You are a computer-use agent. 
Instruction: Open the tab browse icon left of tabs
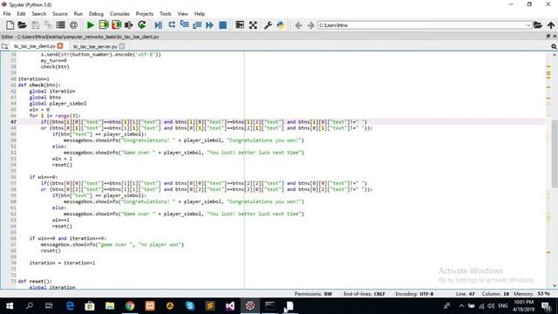pos(4,46)
